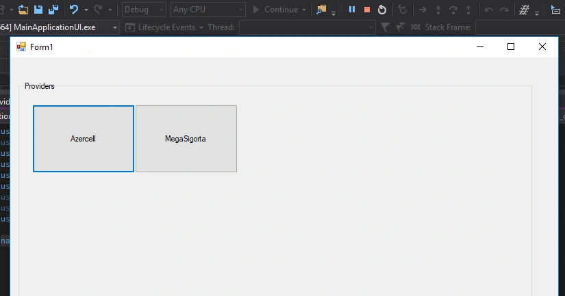Click the Stack Frame combo box
This screenshot has width=565, height=296.
(520, 27)
